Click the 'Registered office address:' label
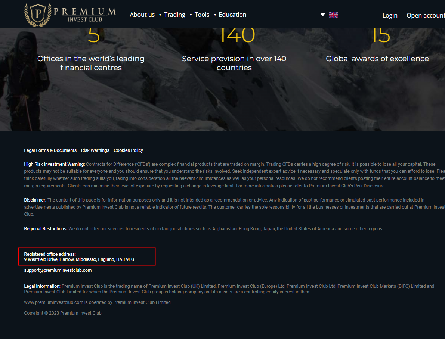The image size is (445, 339). (x=50, y=254)
